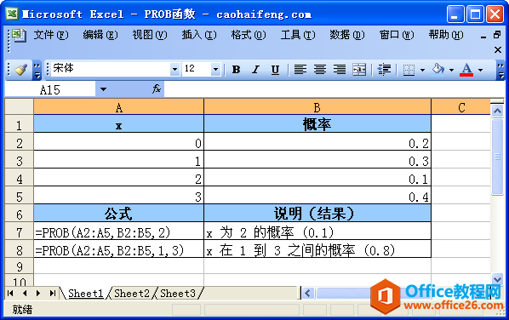
Task: Select cell x 为 2 的概率 (0.1)
Action: [317, 231]
